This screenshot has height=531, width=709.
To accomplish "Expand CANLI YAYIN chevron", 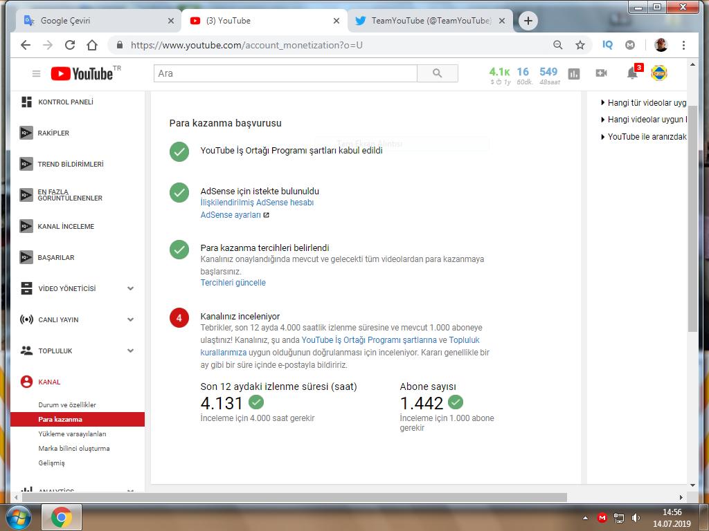I will [130, 319].
